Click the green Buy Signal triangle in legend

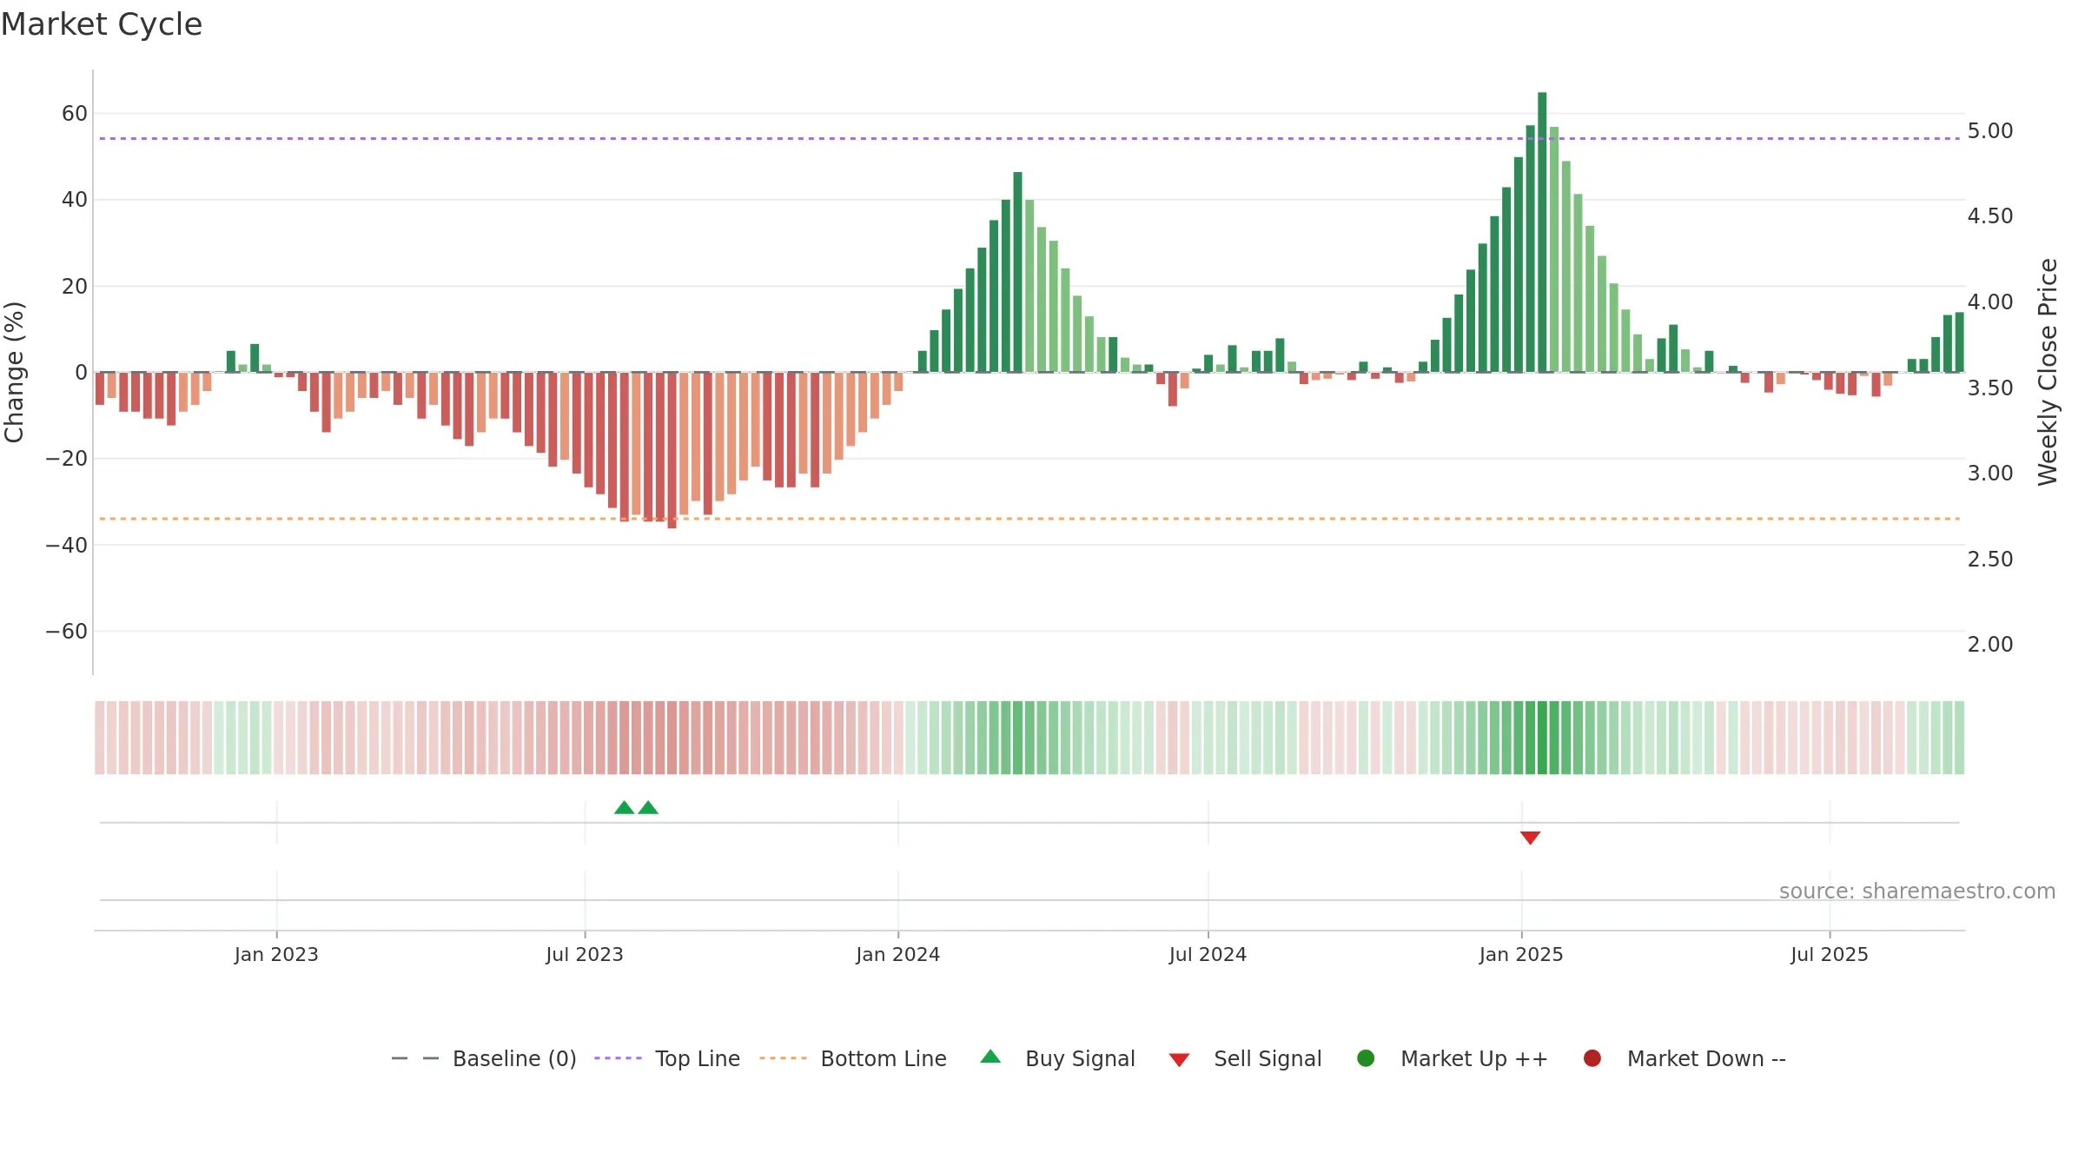click(990, 1057)
